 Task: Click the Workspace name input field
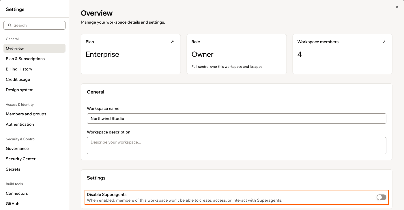point(236,119)
